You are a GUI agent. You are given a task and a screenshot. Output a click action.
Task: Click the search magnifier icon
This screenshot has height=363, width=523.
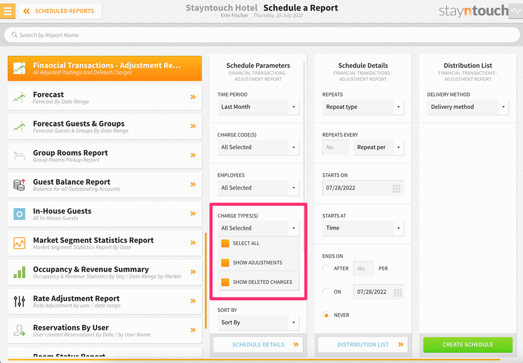14,35
